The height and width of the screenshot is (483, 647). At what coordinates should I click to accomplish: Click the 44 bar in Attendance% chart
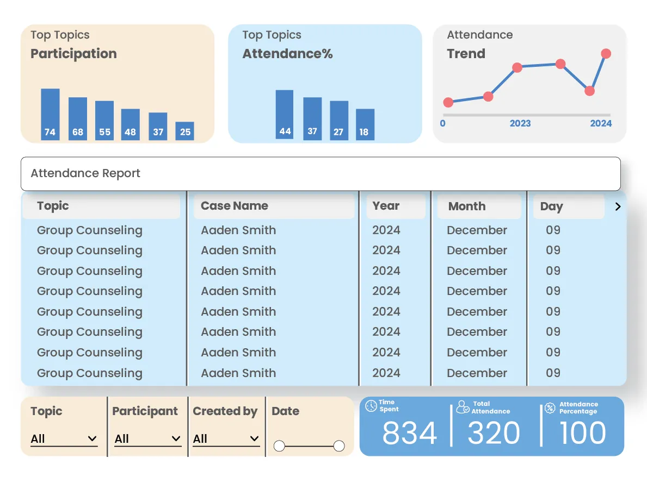pyautogui.click(x=285, y=114)
